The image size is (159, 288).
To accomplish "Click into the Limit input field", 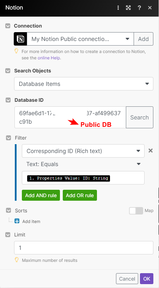I will [84, 248].
